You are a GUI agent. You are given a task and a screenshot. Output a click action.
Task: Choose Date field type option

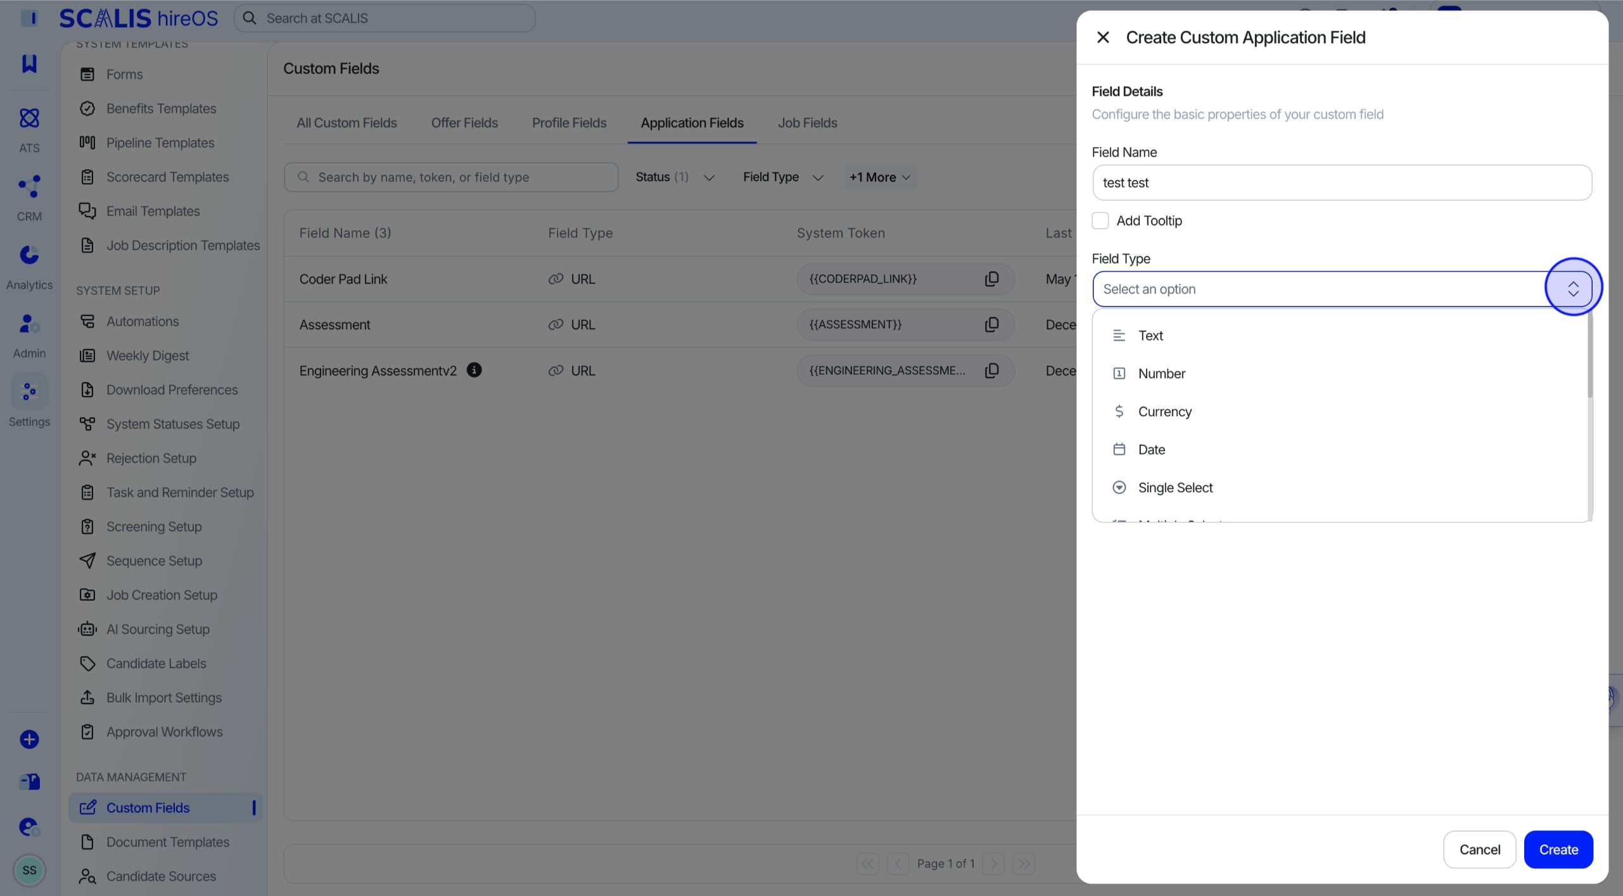(1340, 449)
